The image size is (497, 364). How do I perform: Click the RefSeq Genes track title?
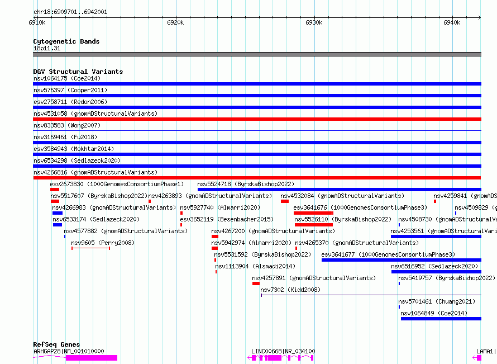(56, 344)
